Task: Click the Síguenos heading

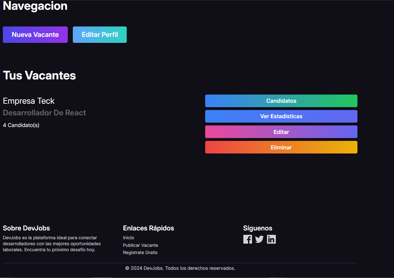Action: 258,228
